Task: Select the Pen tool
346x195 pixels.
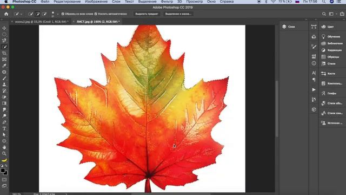Action: pos(4,122)
